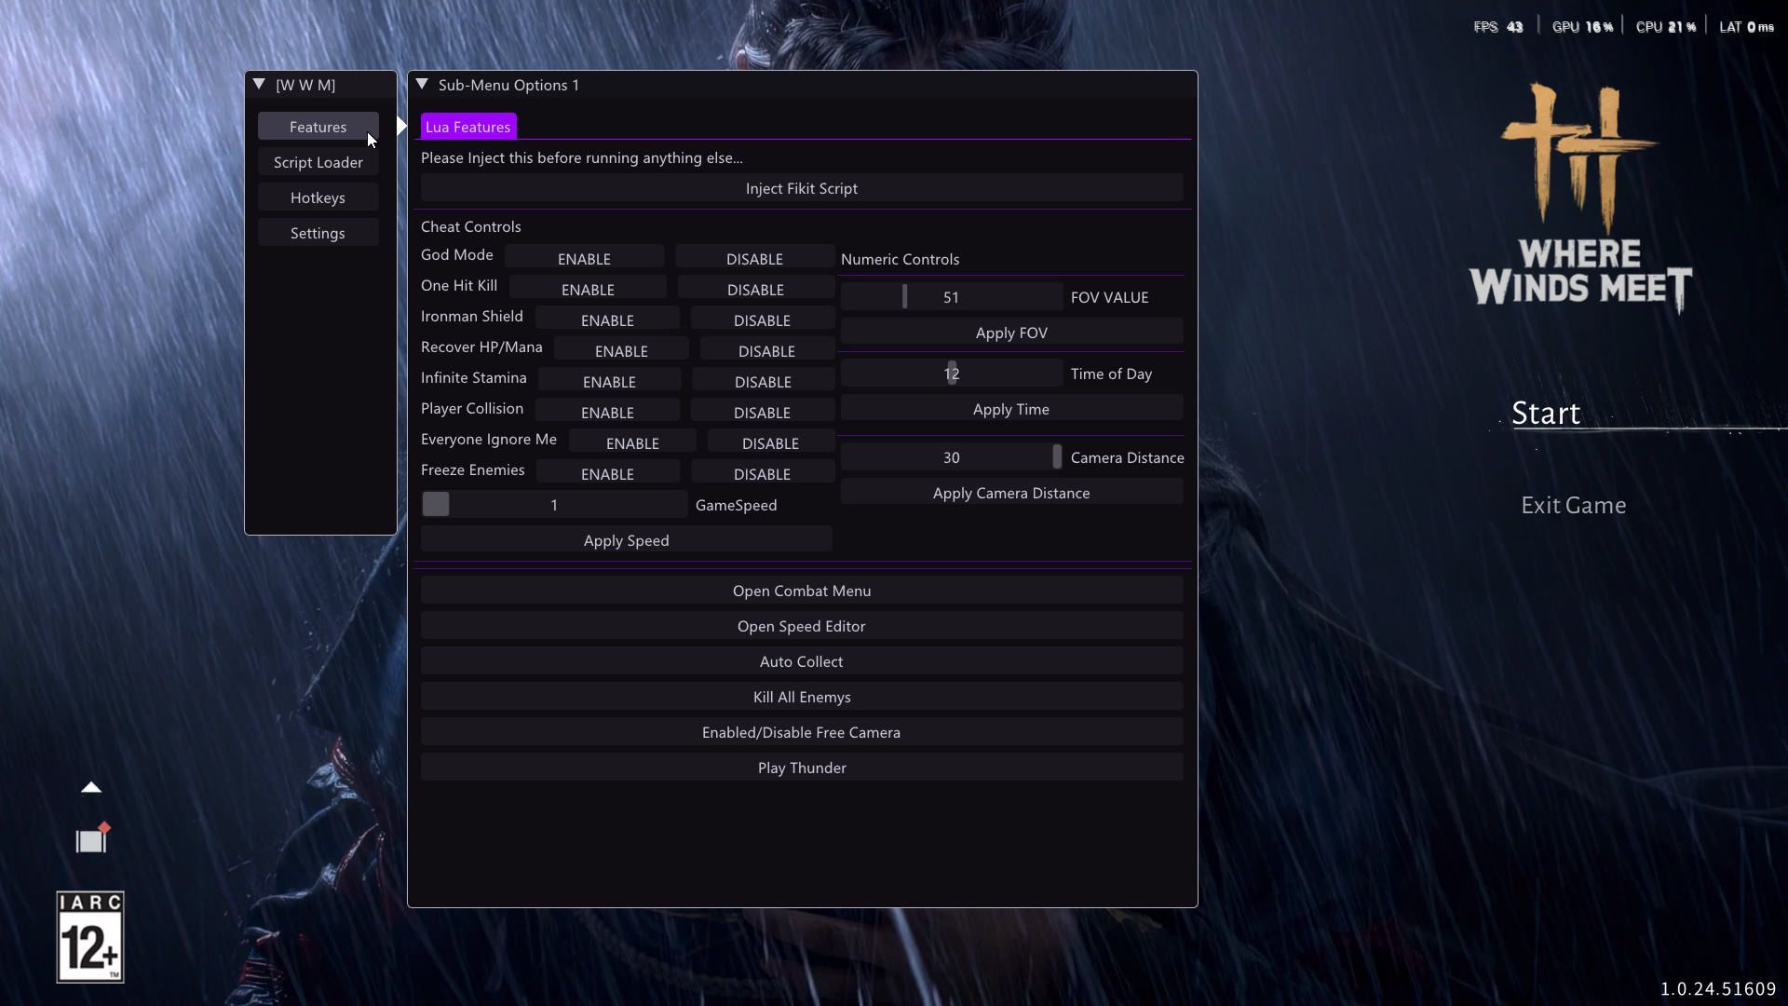Screen dimensions: 1788x1006
Task: Click the white up-arrow icon
Action: 91,788
